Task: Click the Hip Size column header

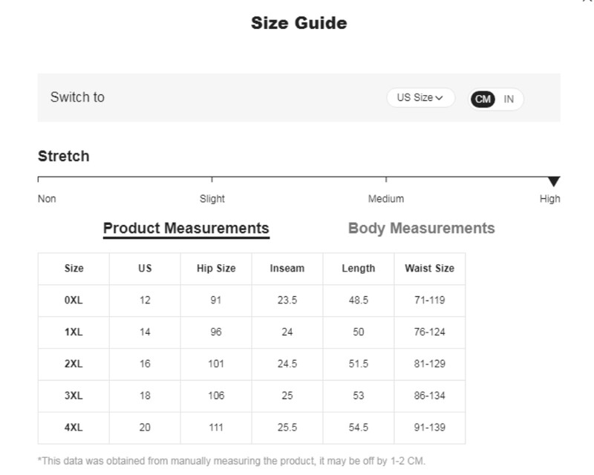Action: (x=216, y=269)
